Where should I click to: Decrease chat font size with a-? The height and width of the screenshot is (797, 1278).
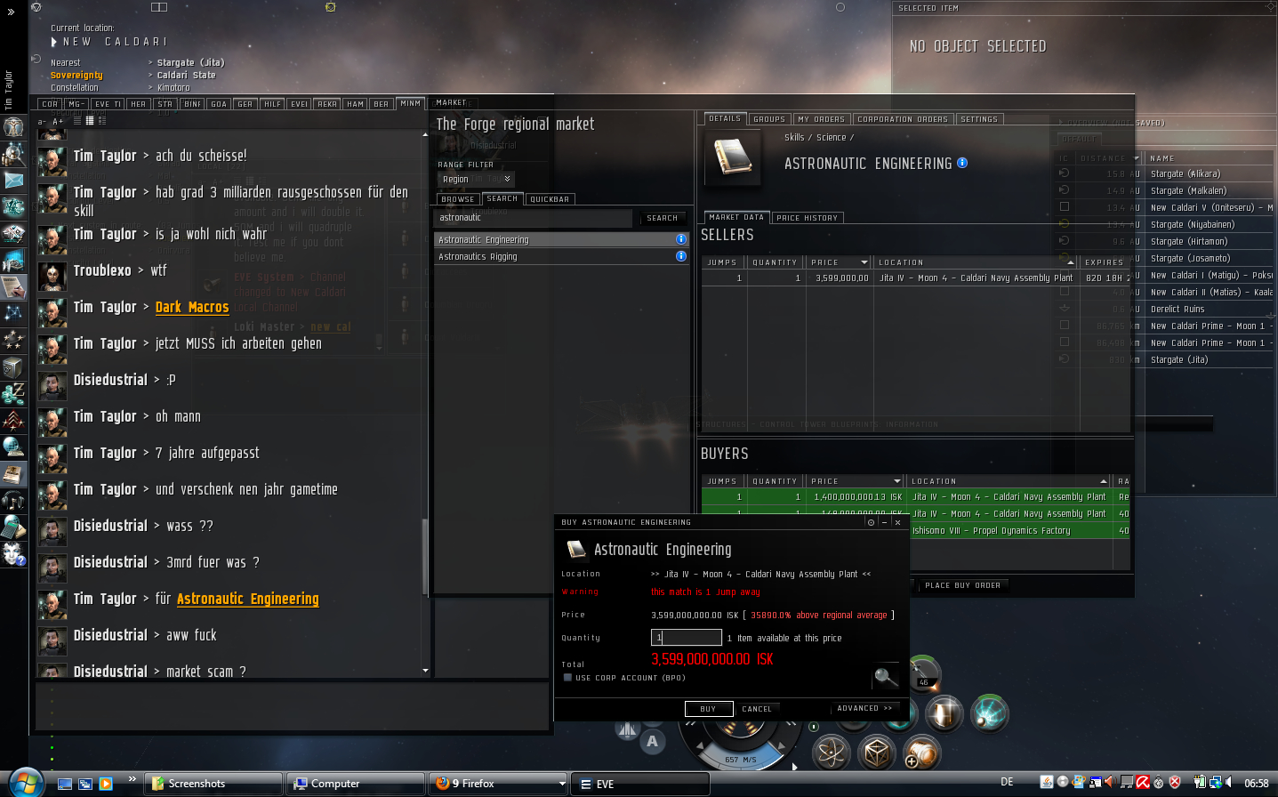pyautogui.click(x=42, y=121)
